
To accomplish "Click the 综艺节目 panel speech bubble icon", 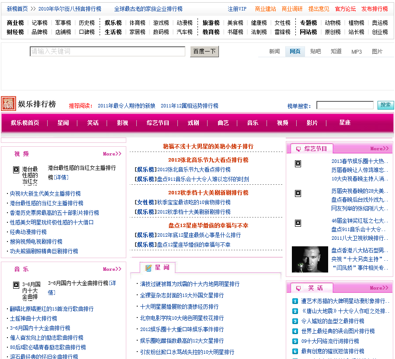I will [x=298, y=149].
